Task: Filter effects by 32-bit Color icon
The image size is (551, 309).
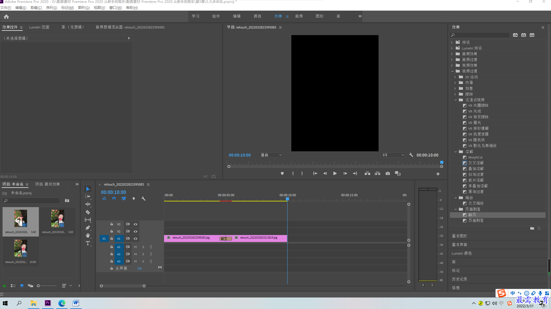Action: [x=524, y=35]
